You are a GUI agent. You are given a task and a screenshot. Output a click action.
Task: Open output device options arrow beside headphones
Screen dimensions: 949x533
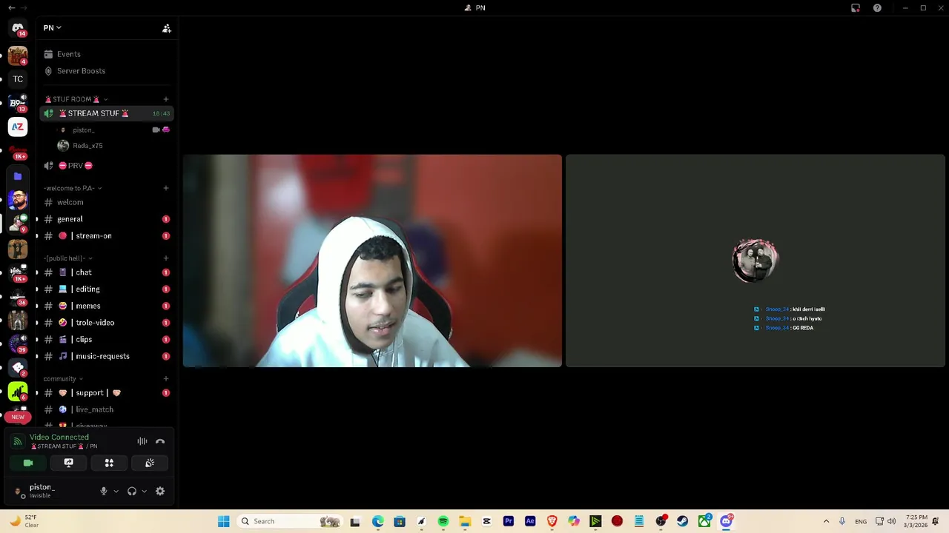[x=144, y=491]
